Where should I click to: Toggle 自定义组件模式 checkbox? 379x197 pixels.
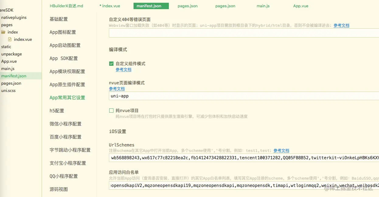point(111,64)
